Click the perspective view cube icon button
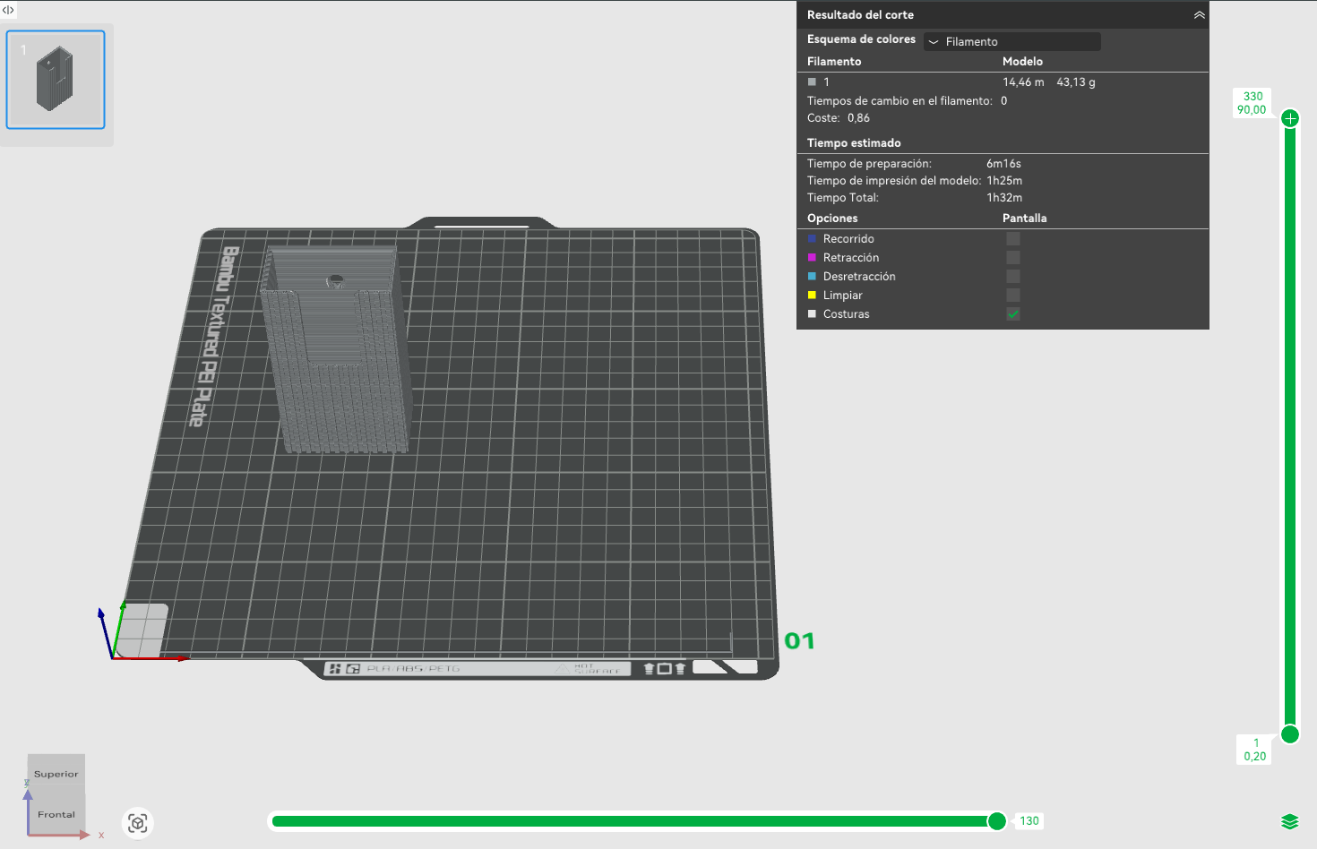The height and width of the screenshot is (849, 1317). [138, 823]
